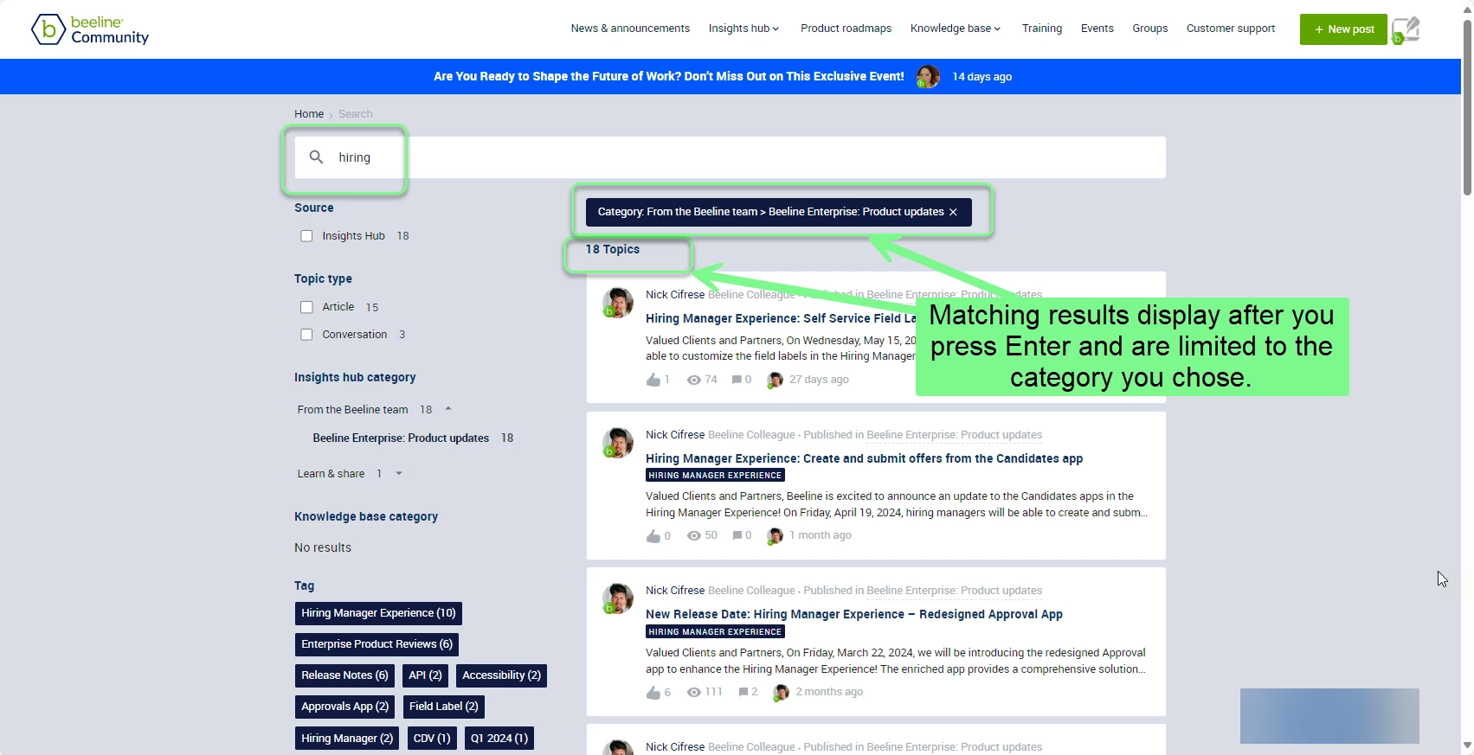
Task: Like the Self Service Field post
Action: pyautogui.click(x=653, y=380)
